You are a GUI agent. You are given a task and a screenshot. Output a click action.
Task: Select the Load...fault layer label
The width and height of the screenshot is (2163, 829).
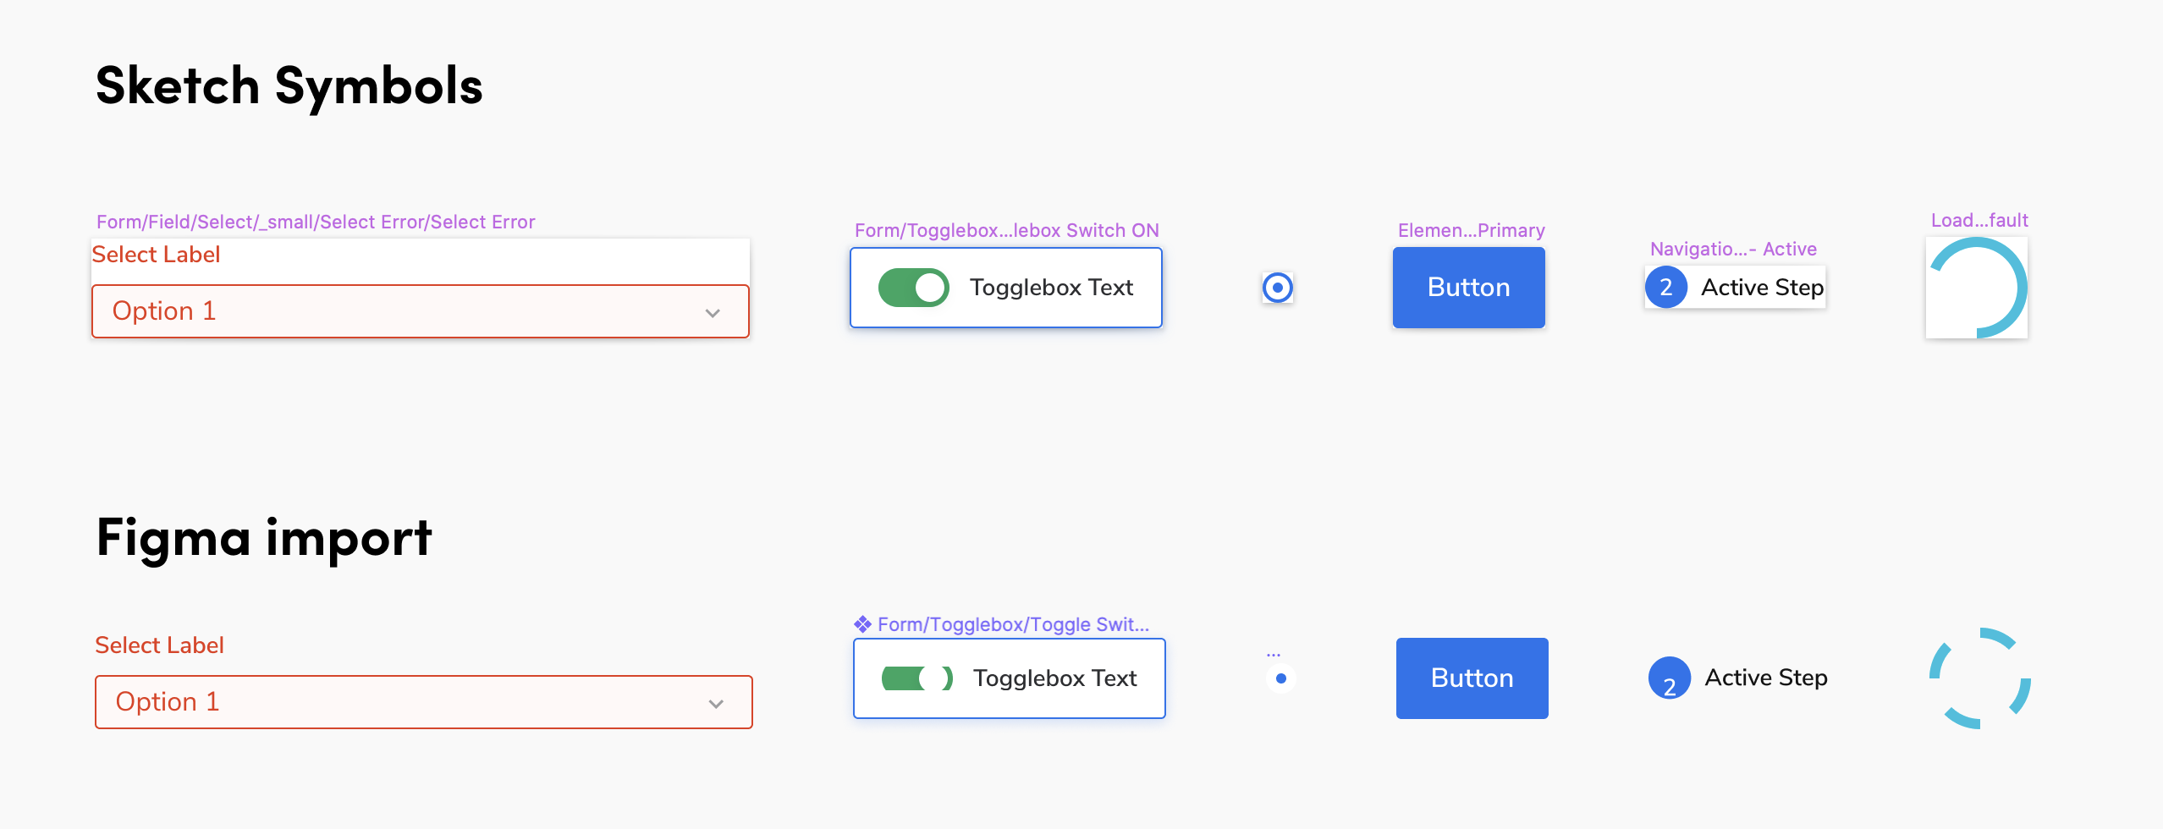coord(1979,220)
